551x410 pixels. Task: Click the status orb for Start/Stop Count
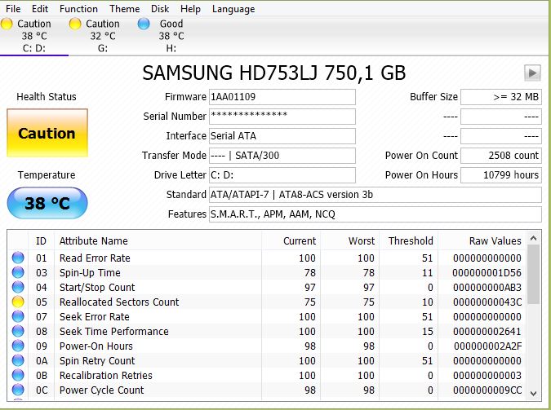click(18, 288)
